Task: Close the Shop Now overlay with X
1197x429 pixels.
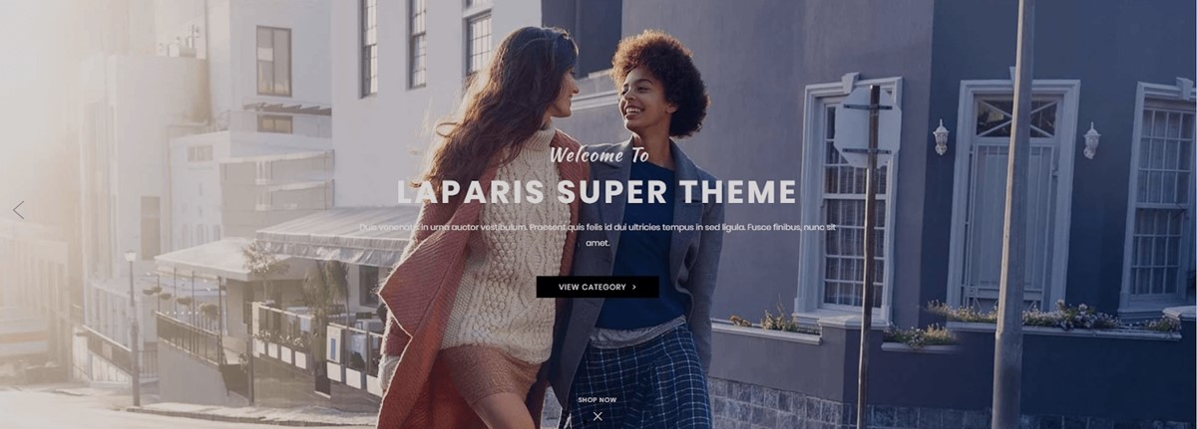Action: click(x=598, y=416)
